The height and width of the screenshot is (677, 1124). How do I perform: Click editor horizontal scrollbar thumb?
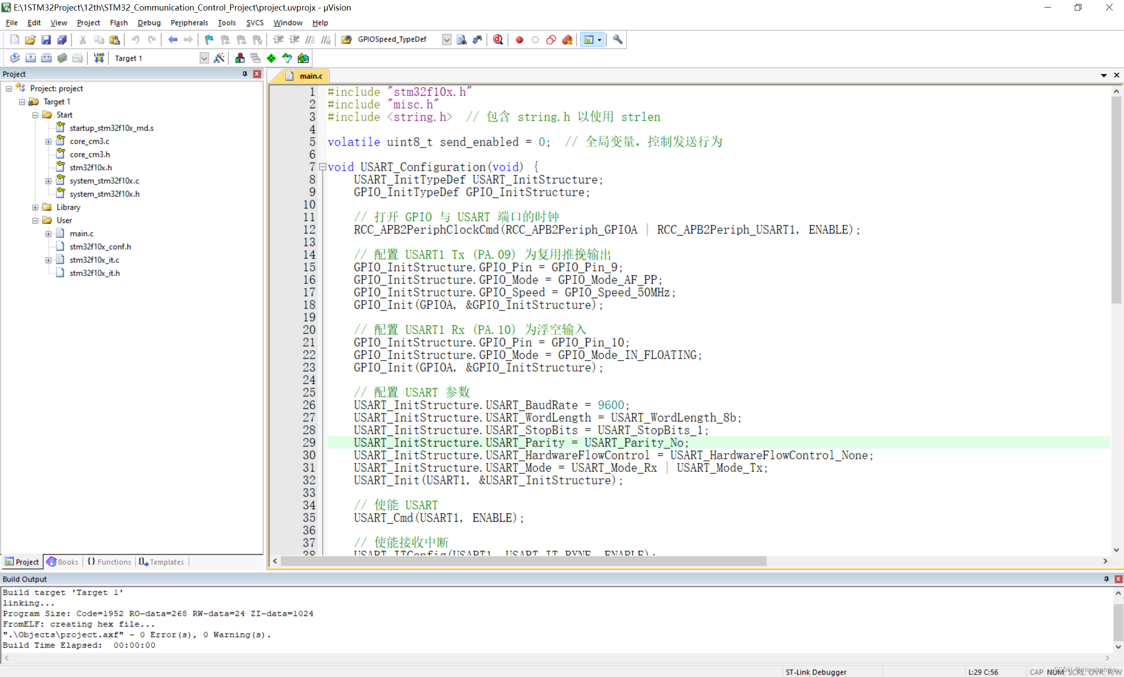523,561
